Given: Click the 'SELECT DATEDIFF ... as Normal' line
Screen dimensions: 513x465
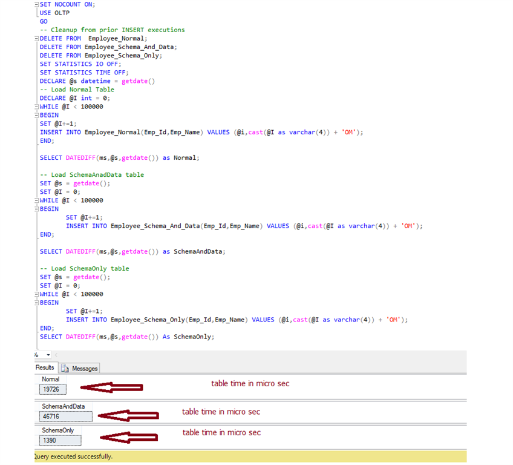Looking at the screenshot, I should click(x=119, y=158).
